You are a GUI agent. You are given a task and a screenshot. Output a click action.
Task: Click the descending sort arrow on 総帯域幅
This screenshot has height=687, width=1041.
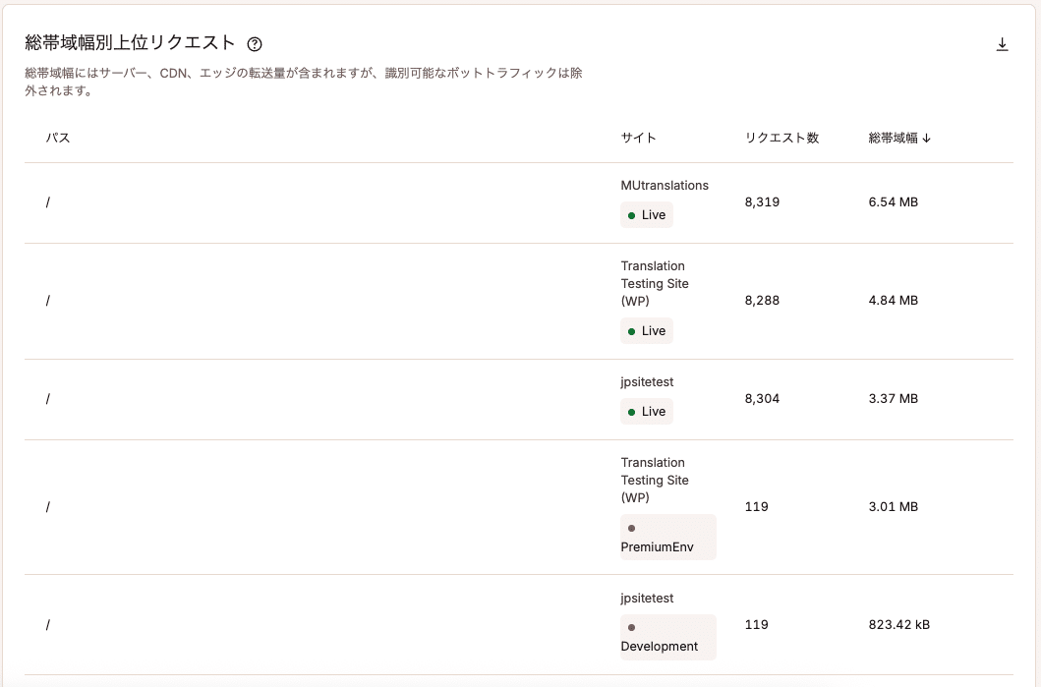[x=927, y=138]
